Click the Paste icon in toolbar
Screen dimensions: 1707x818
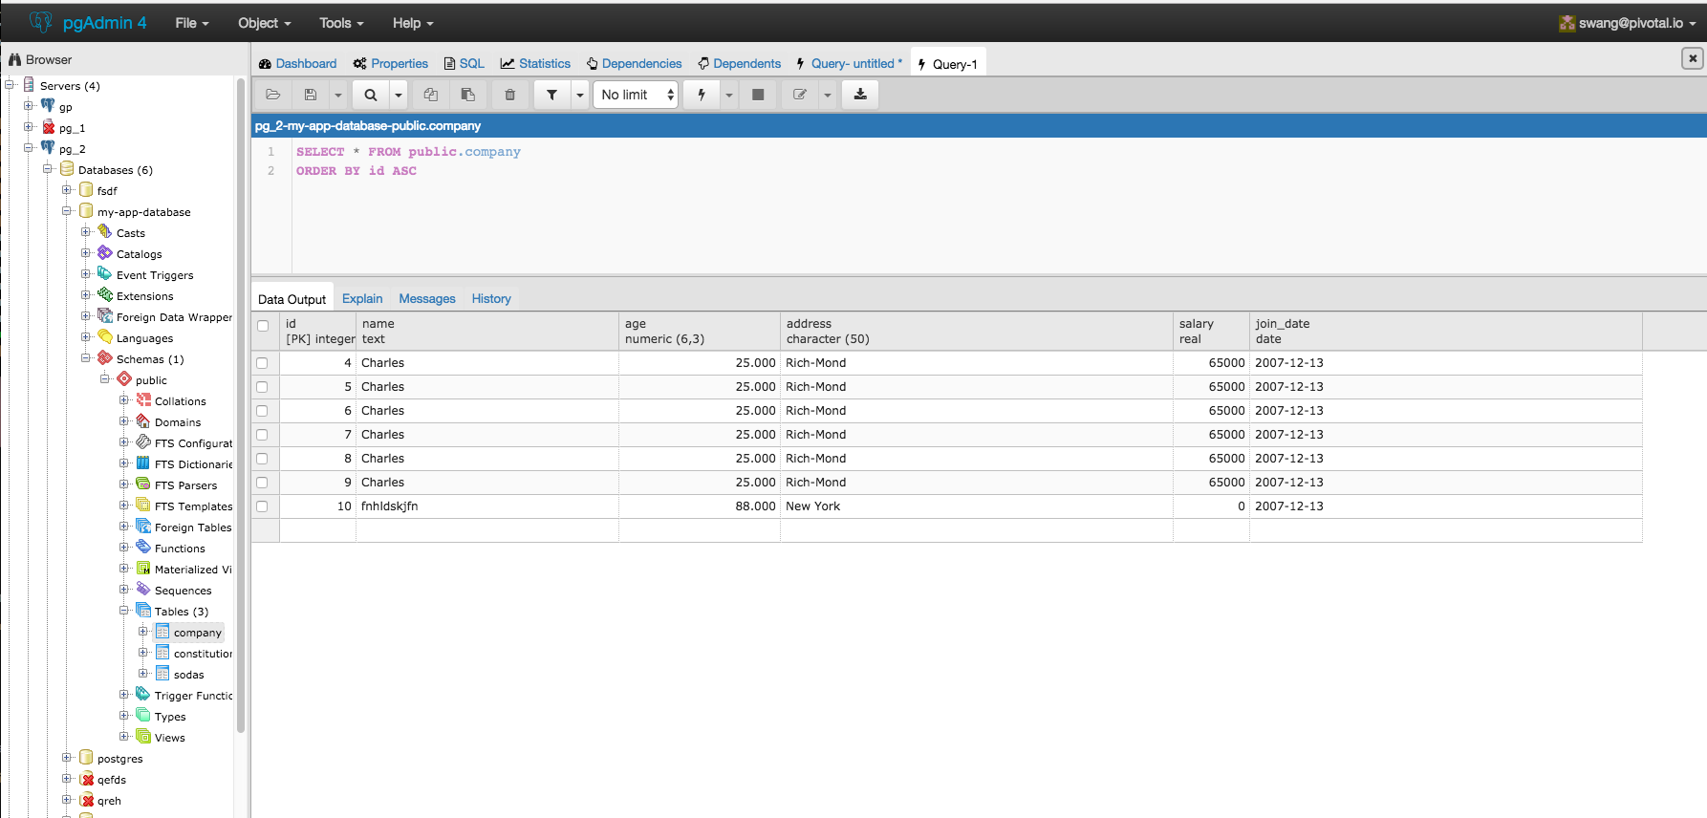(467, 95)
